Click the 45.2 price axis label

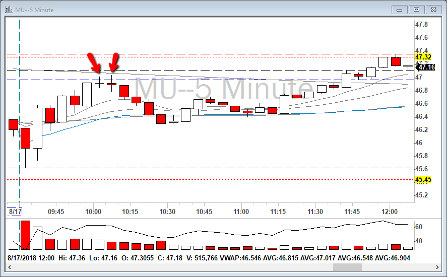point(421,195)
